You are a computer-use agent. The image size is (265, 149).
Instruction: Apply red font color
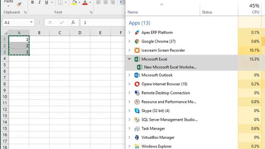tap(85, 2)
